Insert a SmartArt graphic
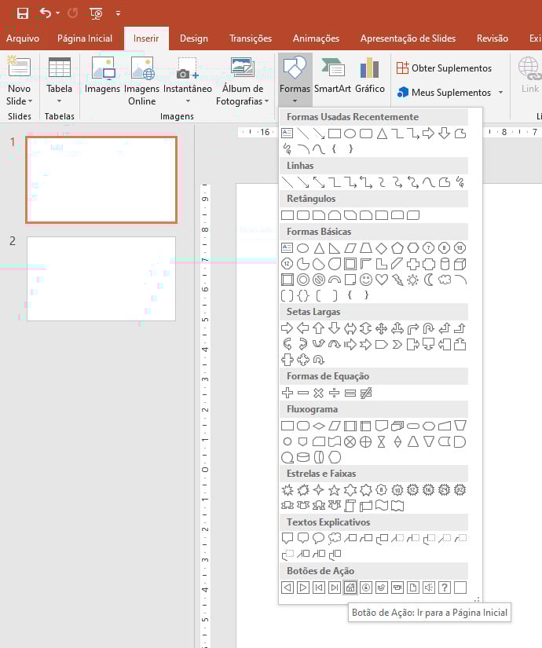Image resolution: width=542 pixels, height=648 pixels. [332, 76]
